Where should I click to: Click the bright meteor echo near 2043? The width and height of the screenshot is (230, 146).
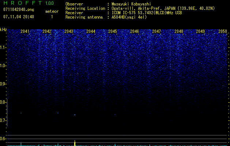75,115
